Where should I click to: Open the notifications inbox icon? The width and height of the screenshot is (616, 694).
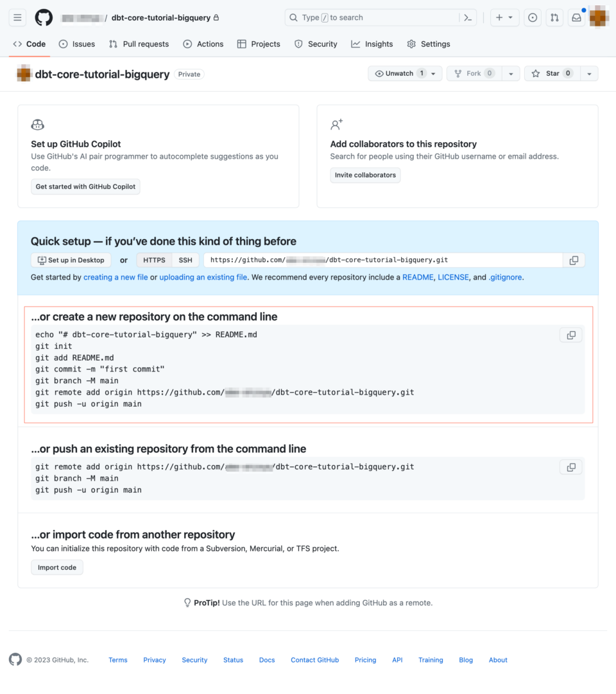(576, 17)
